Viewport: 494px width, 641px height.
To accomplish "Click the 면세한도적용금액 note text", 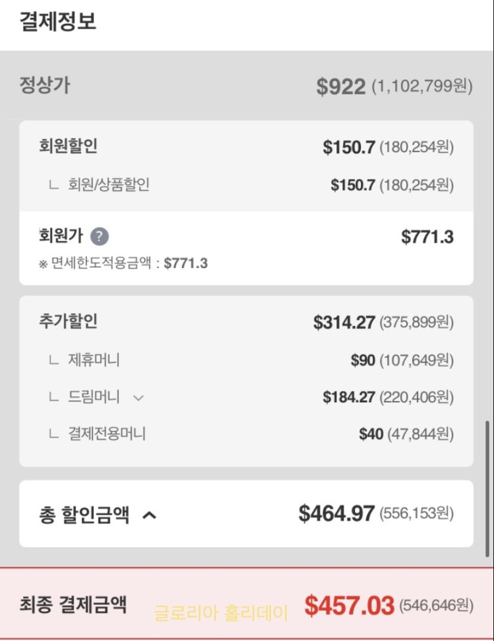I will (x=123, y=263).
